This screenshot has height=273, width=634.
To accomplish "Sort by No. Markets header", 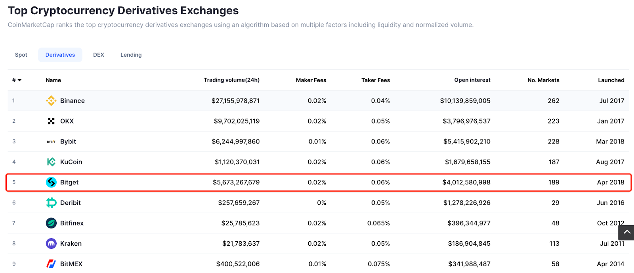I will pyautogui.click(x=544, y=80).
